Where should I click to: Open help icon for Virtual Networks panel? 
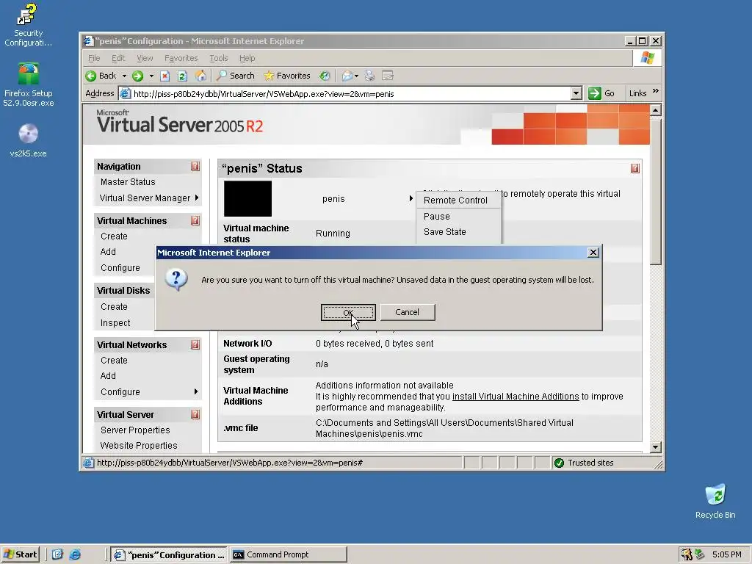pos(195,345)
